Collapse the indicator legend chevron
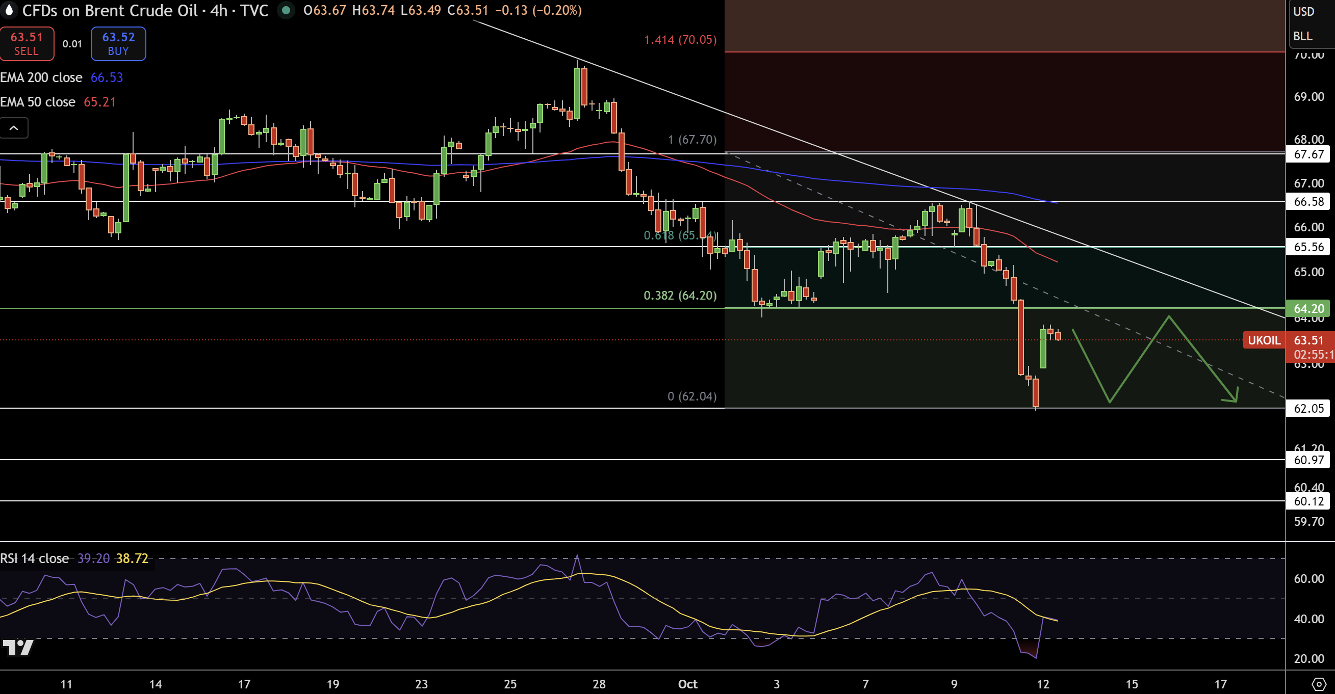 pos(14,128)
